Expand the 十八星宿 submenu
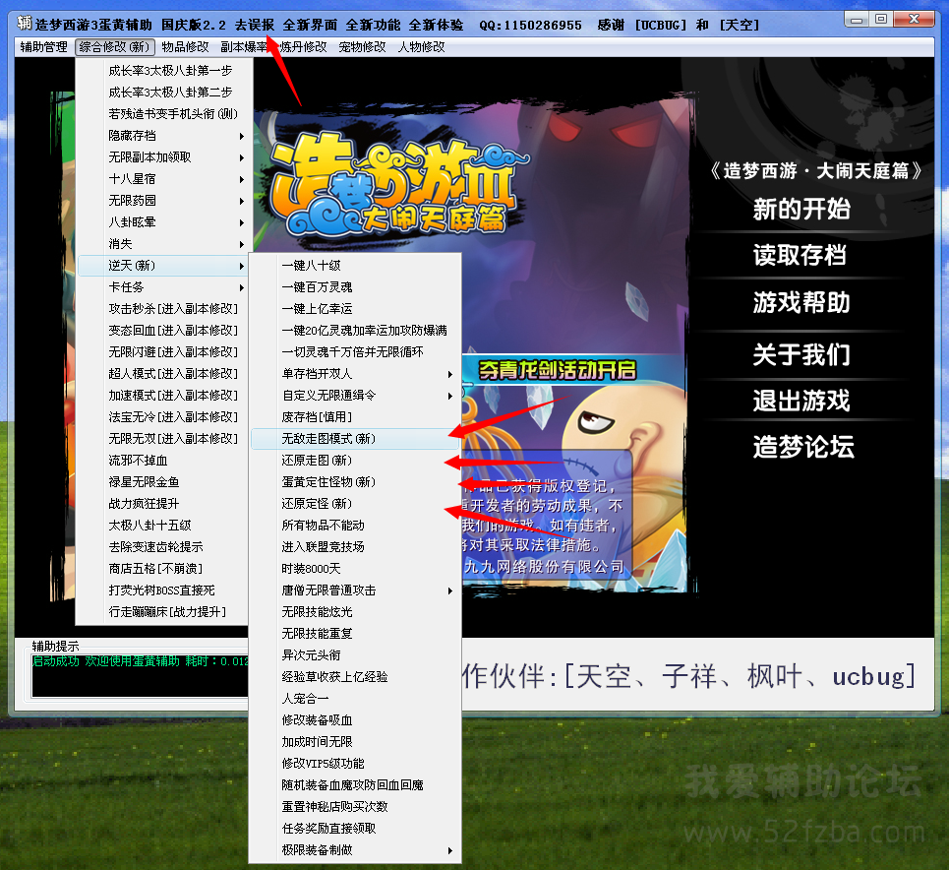The height and width of the screenshot is (870, 949). click(162, 179)
